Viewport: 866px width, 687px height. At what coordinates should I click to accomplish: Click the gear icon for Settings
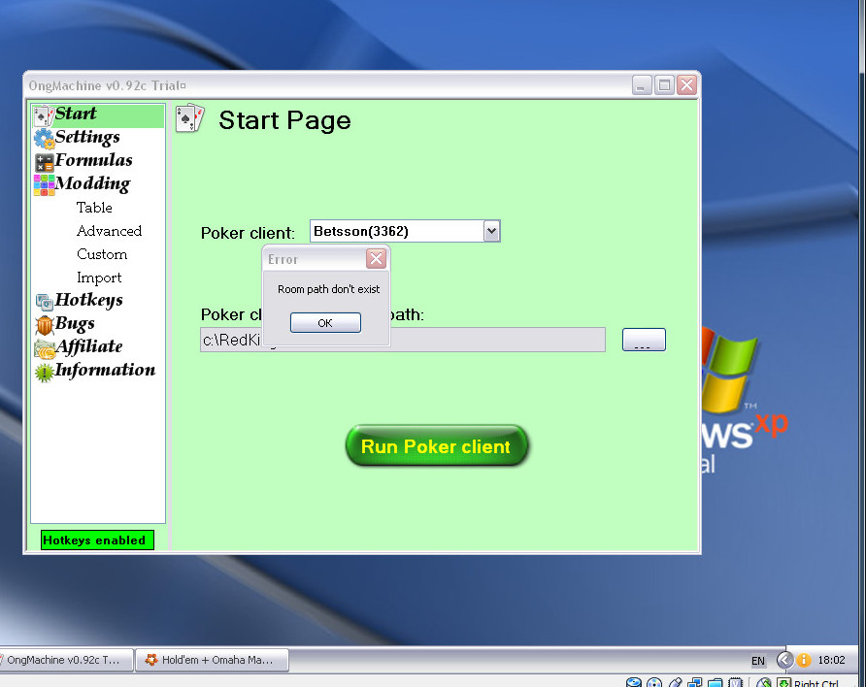pos(44,139)
